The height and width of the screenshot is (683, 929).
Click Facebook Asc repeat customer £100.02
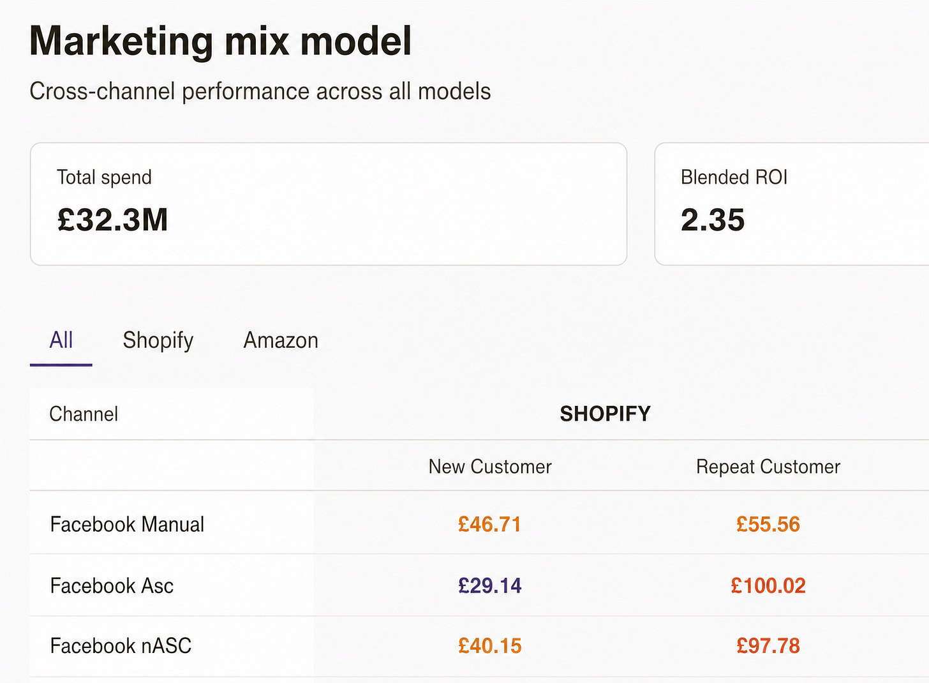pyautogui.click(x=768, y=585)
